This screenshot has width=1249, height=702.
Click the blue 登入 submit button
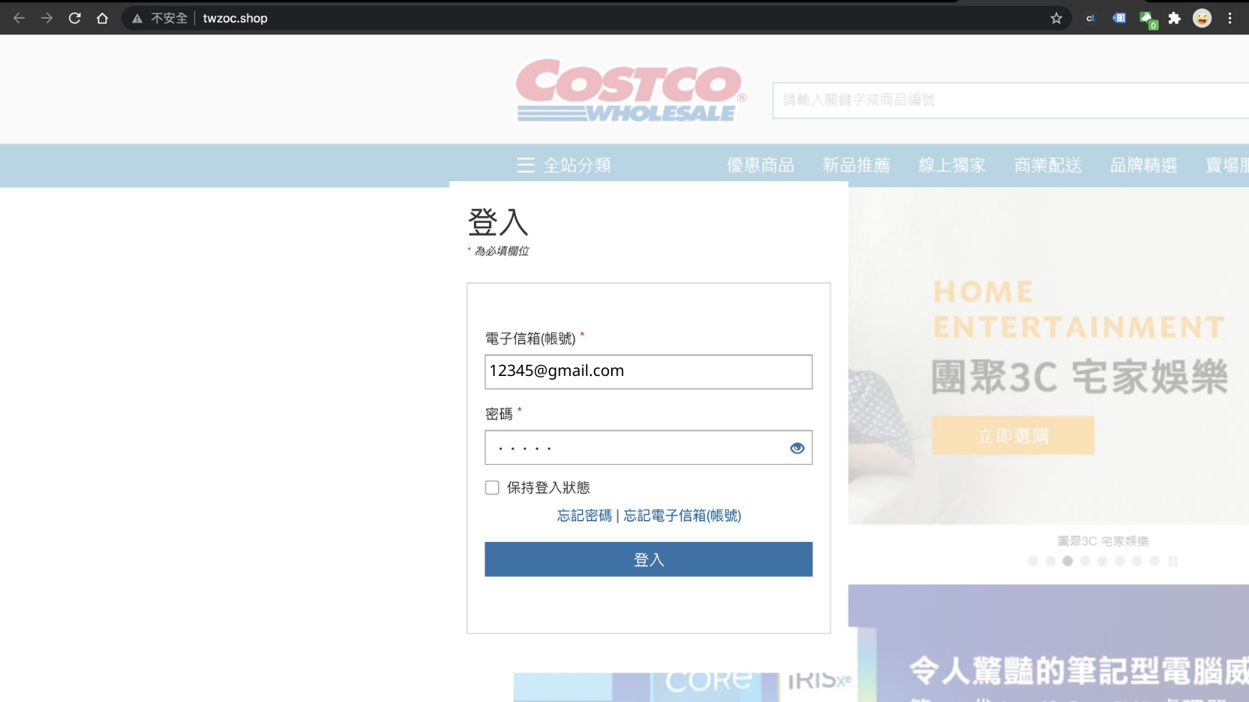point(649,559)
